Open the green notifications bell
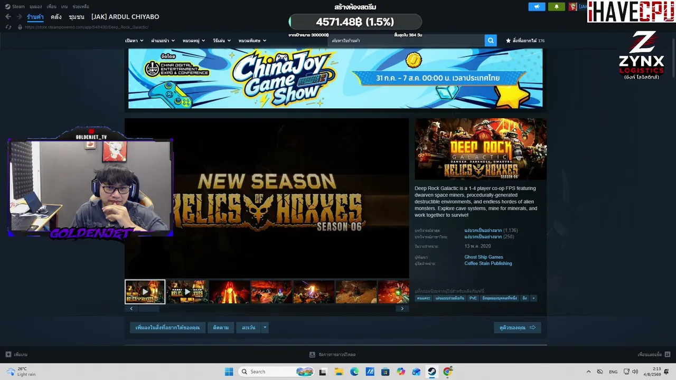This screenshot has height=380, width=676. point(556,7)
